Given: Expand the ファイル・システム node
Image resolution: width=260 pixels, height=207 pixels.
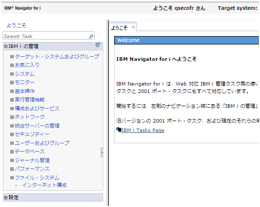Looking at the screenshot, I should pos(12,178).
